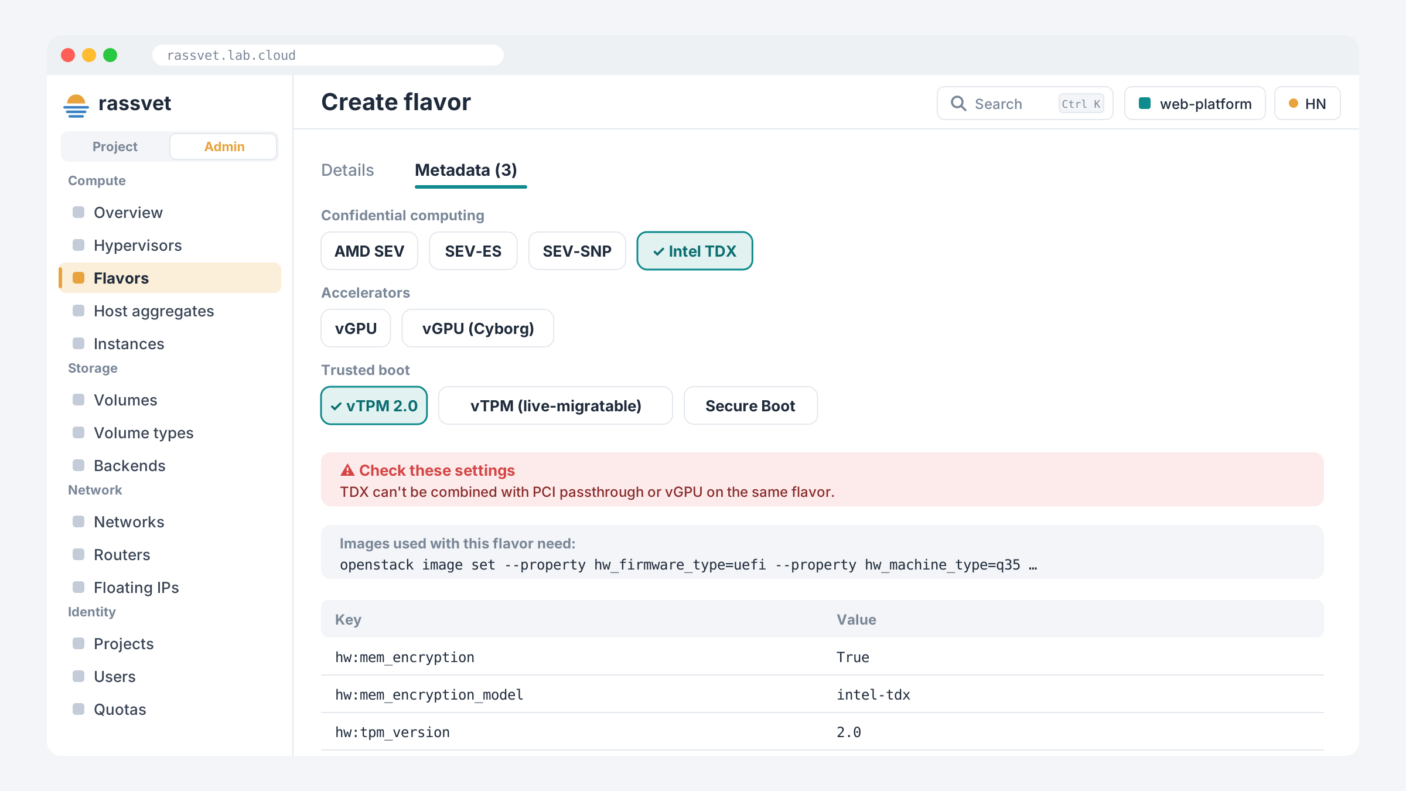The image size is (1406, 791).
Task: Go to Volume types page
Action: (x=170, y=432)
